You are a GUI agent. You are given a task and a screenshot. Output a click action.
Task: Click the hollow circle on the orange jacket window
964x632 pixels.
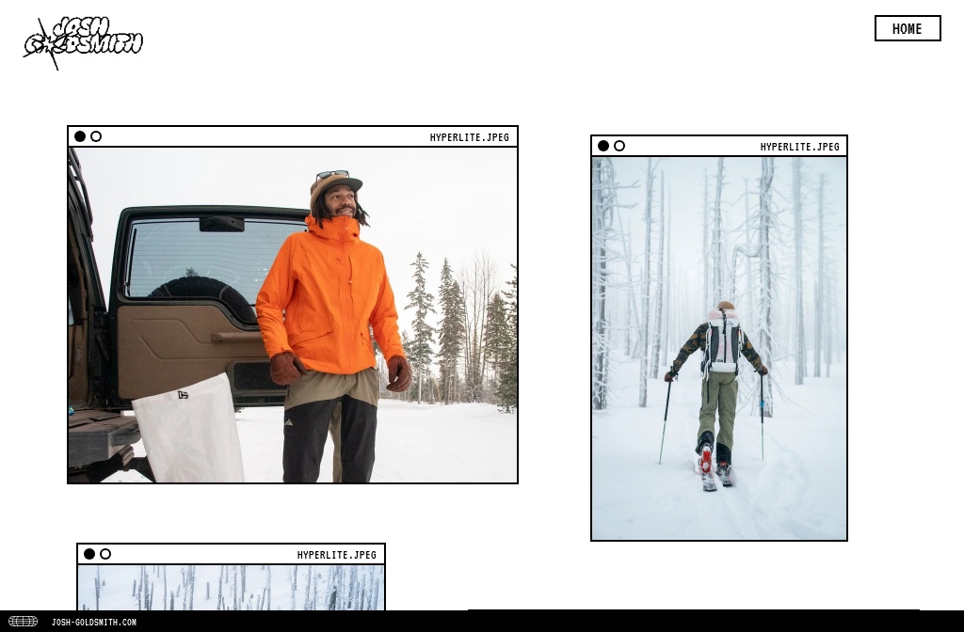point(96,136)
